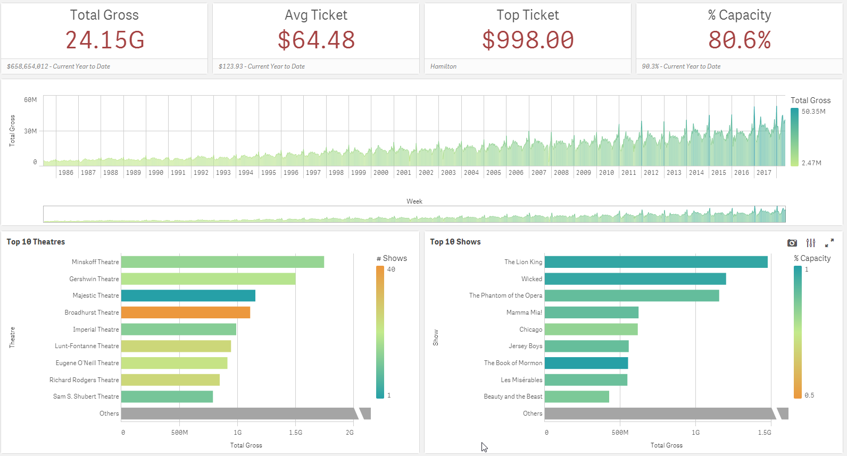Click the 'Week' label above the mini chart
Image resolution: width=847 pixels, height=456 pixels.
pos(414,201)
